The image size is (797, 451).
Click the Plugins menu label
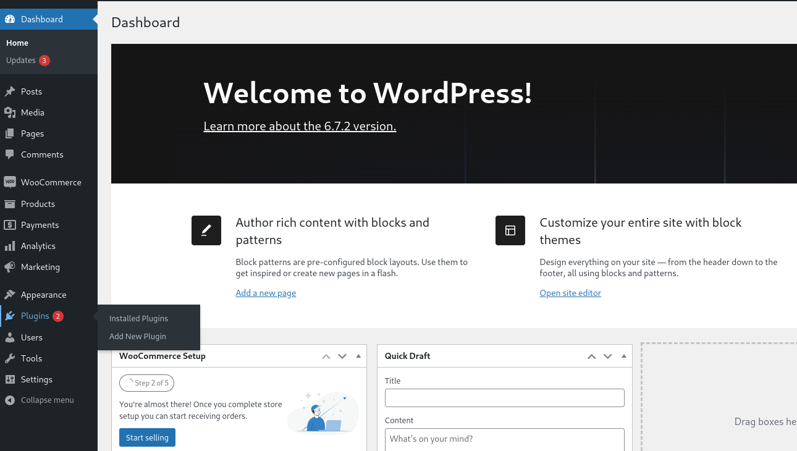(x=35, y=316)
